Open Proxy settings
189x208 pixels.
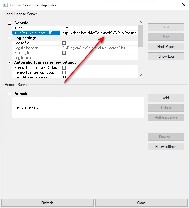[x=166, y=147]
